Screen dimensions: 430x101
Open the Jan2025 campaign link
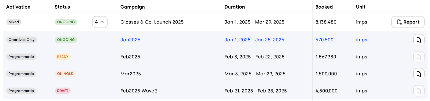tap(130, 40)
